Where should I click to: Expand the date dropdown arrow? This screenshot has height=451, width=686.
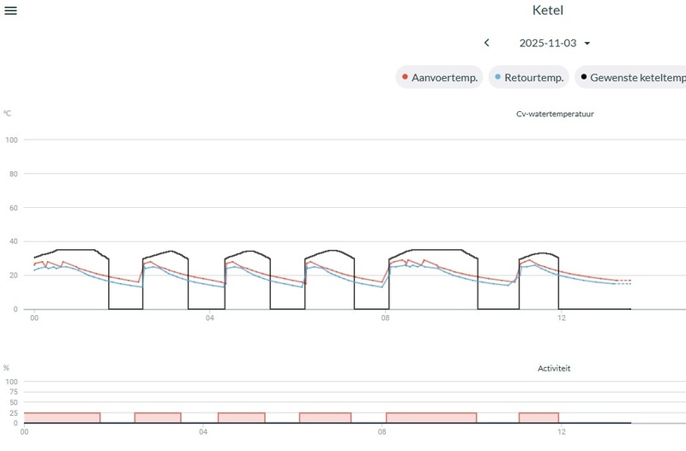coord(587,44)
